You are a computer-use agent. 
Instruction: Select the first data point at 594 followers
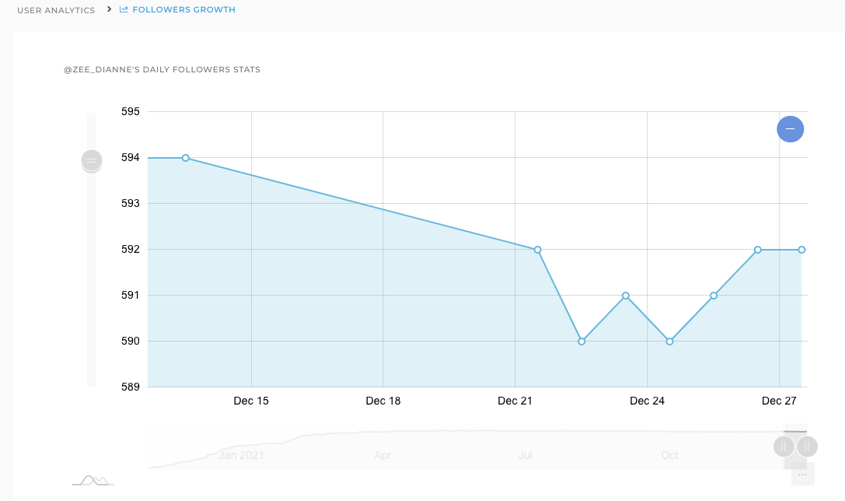point(185,158)
